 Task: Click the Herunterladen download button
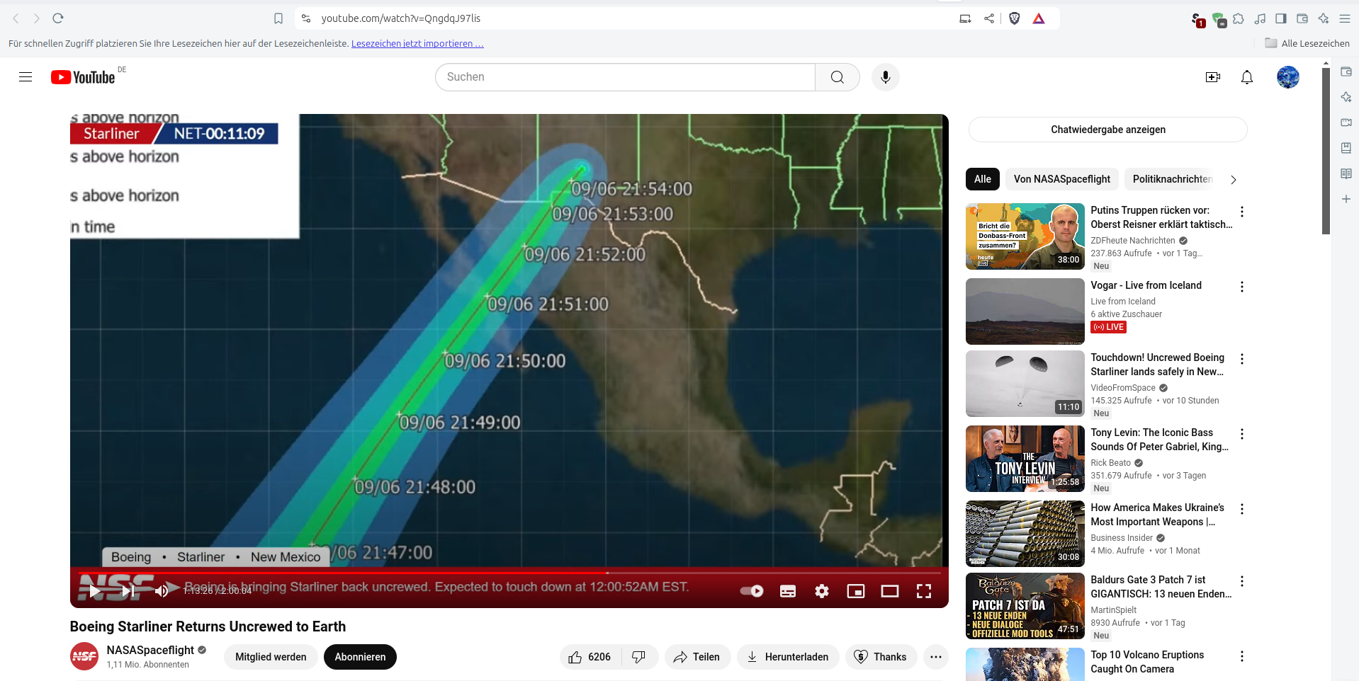click(x=788, y=657)
